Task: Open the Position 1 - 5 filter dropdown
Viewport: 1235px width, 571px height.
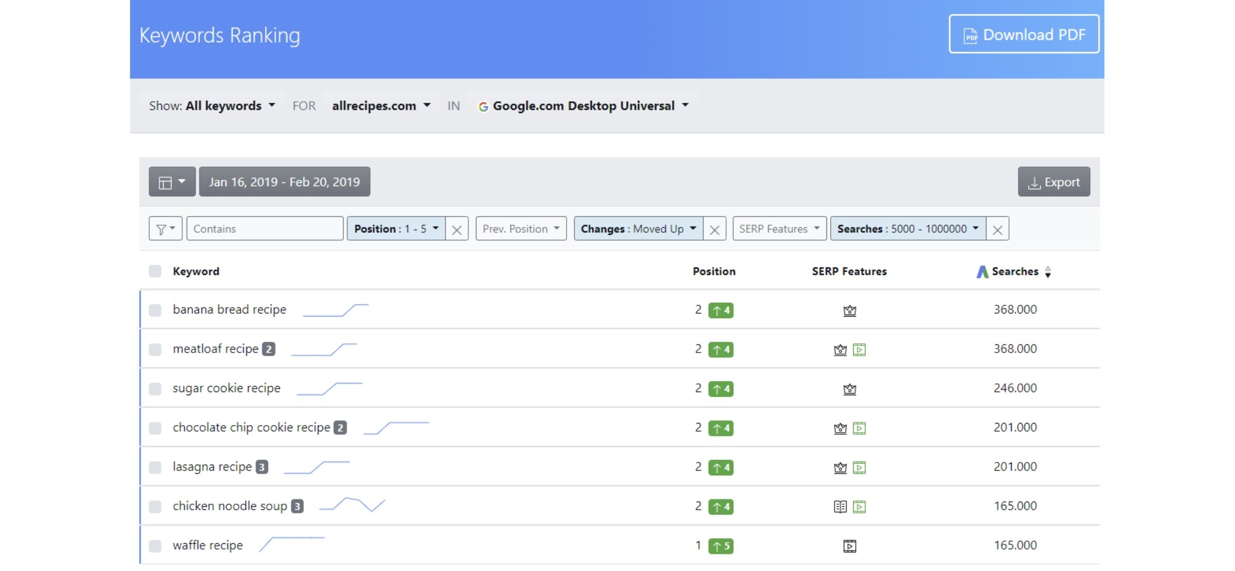Action: pyautogui.click(x=396, y=229)
